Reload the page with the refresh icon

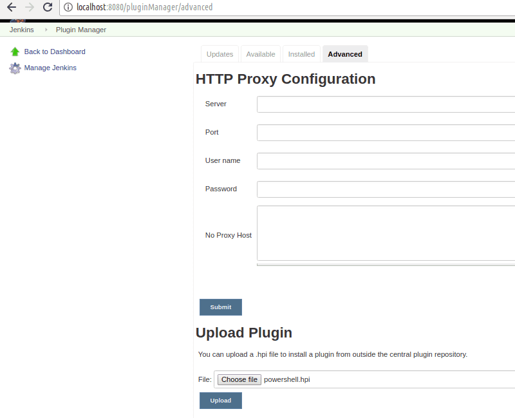click(48, 7)
